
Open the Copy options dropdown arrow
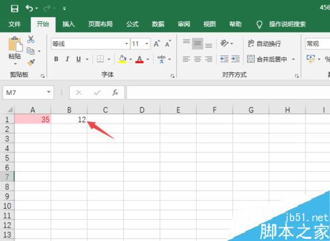[x=39, y=52]
